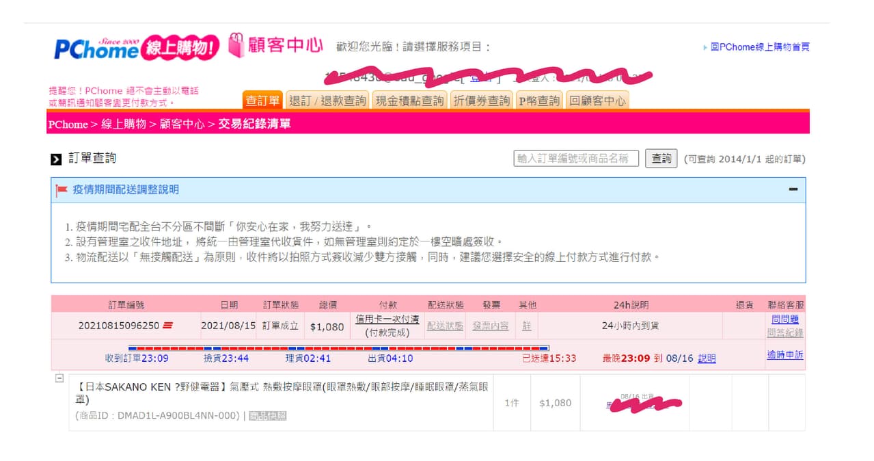Screen dimensions: 874x461
Task: Click the 1件 quantity cell
Action: point(512,403)
